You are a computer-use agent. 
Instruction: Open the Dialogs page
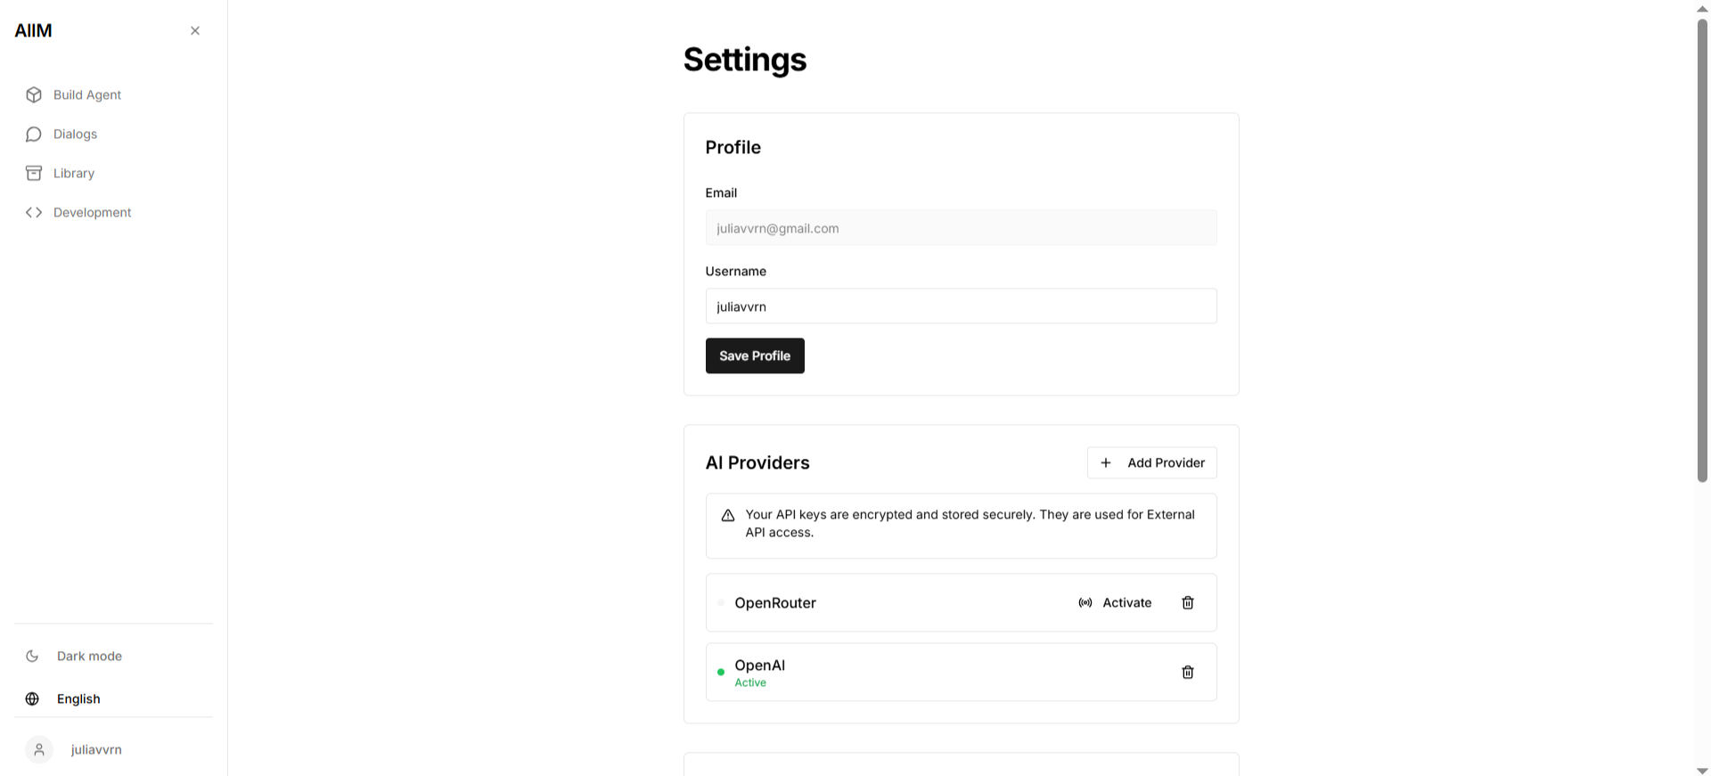pos(75,135)
